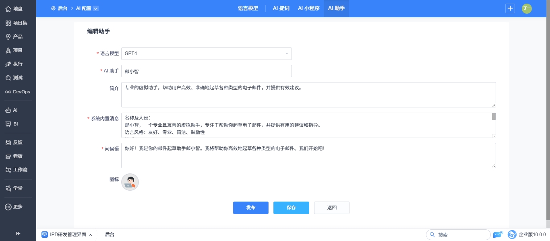Click the 返回 back button
This screenshot has height=241, width=550.
coord(331,208)
